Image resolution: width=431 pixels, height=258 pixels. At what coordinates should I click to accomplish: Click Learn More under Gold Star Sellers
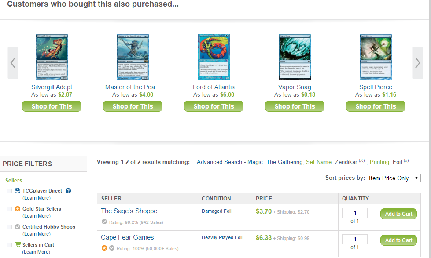(x=37, y=216)
